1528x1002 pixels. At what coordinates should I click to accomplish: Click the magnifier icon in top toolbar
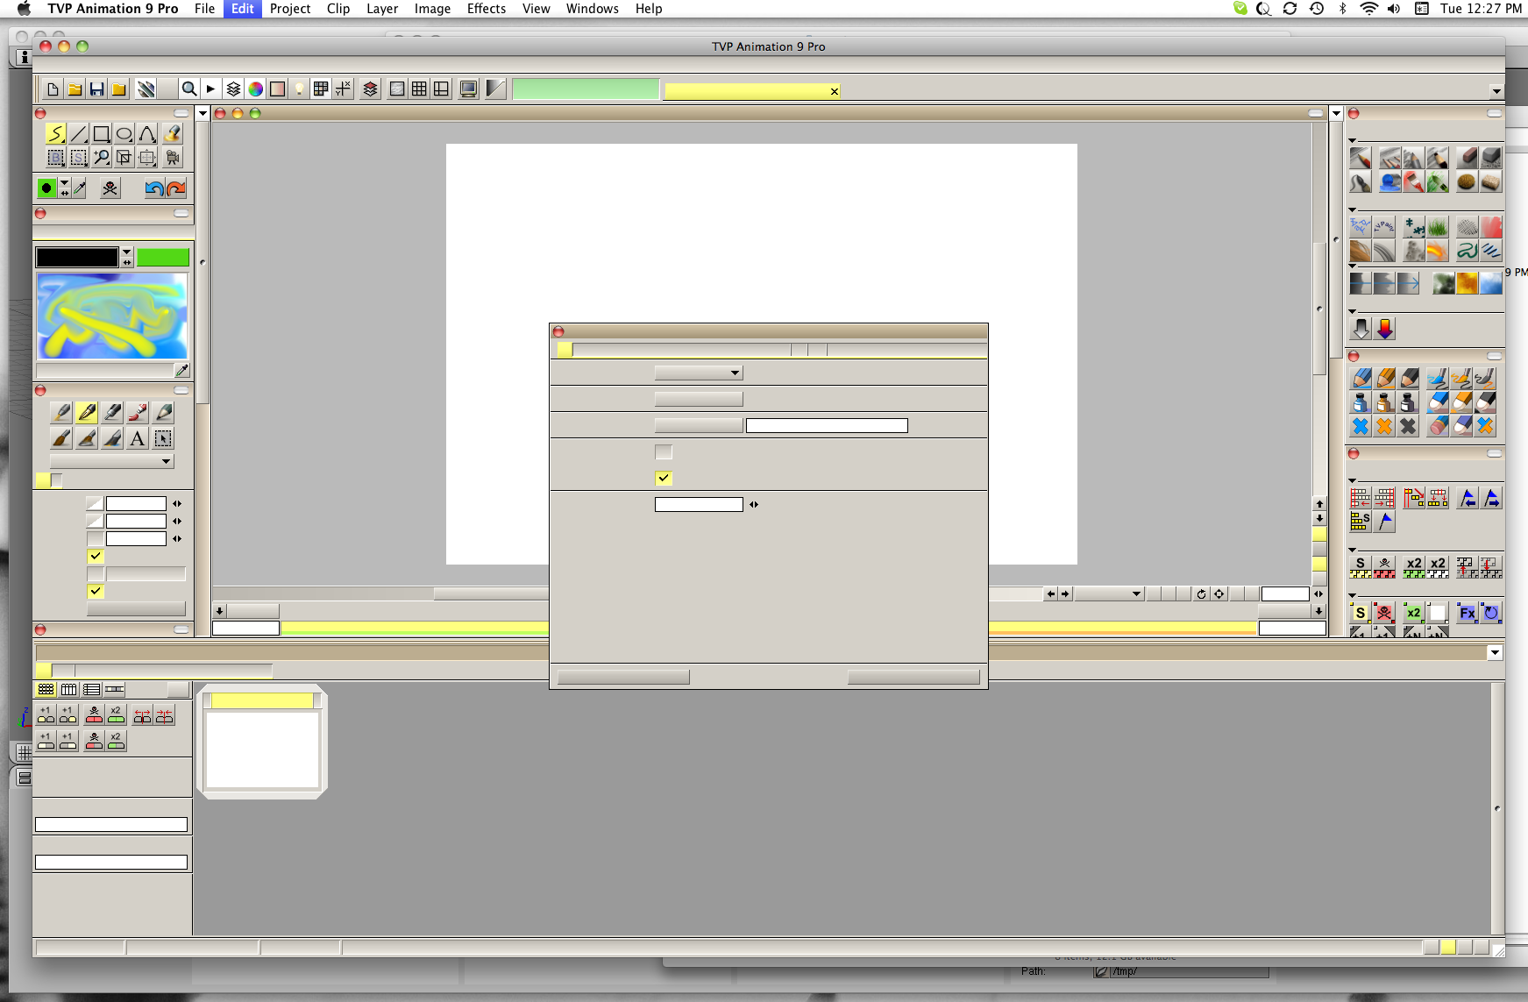point(188,89)
